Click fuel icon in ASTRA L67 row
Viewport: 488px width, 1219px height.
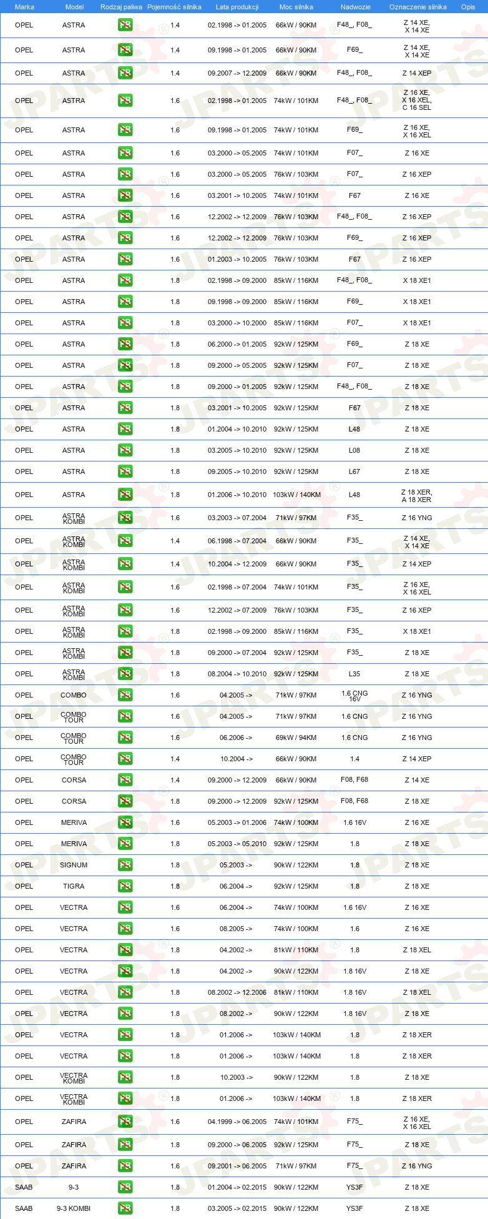coord(125,471)
